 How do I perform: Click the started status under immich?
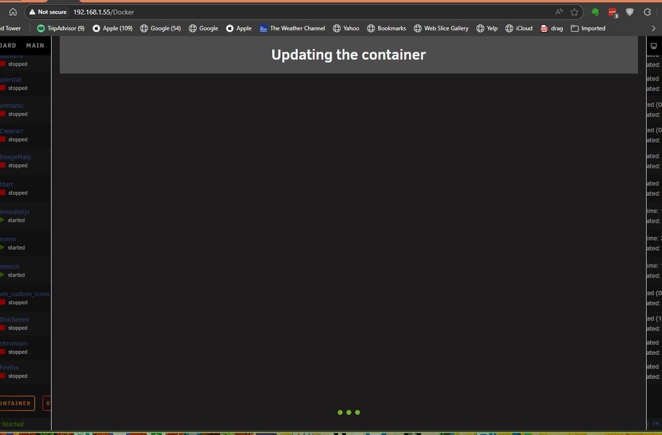coord(16,275)
